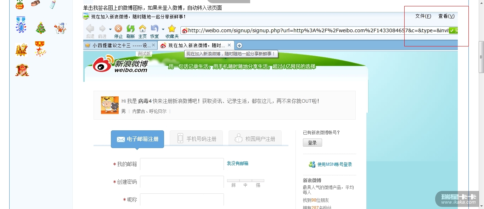Screen dimensions: 484x209
Task: Click the star 61 medal icon
Action: [40, 49]
